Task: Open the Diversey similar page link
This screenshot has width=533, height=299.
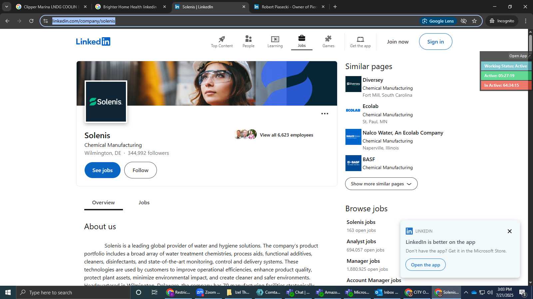Action: tap(373, 80)
